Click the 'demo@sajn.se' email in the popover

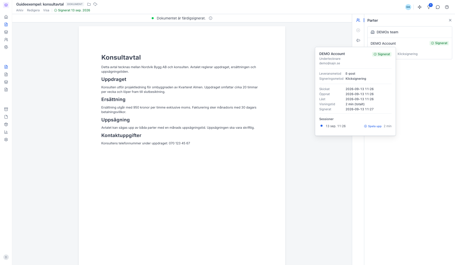pyautogui.click(x=330, y=63)
